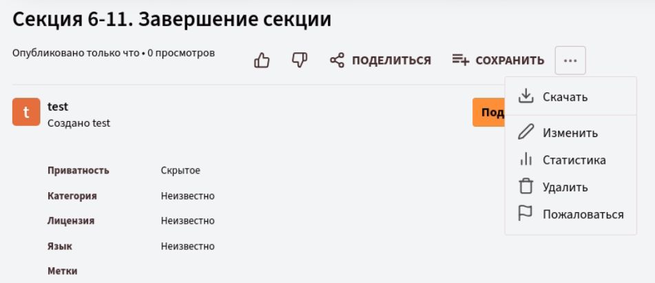Click the trash can delete icon
This screenshot has width=655, height=283.
pos(526,186)
